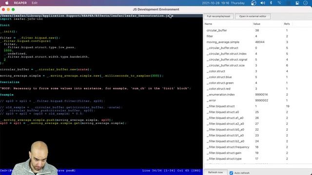Click the circular_buffer = _.circular_buffer.new line

coord(46,70)
